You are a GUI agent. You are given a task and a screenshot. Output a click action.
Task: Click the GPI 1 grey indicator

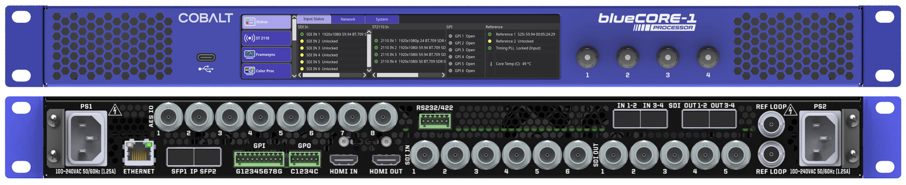(451, 36)
